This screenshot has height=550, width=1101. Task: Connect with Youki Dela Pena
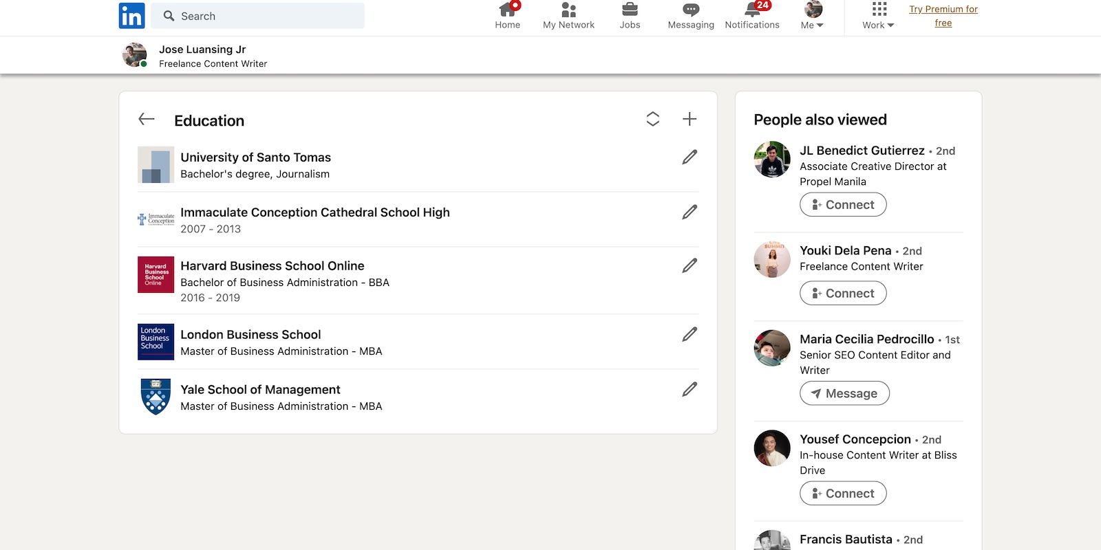click(x=843, y=293)
